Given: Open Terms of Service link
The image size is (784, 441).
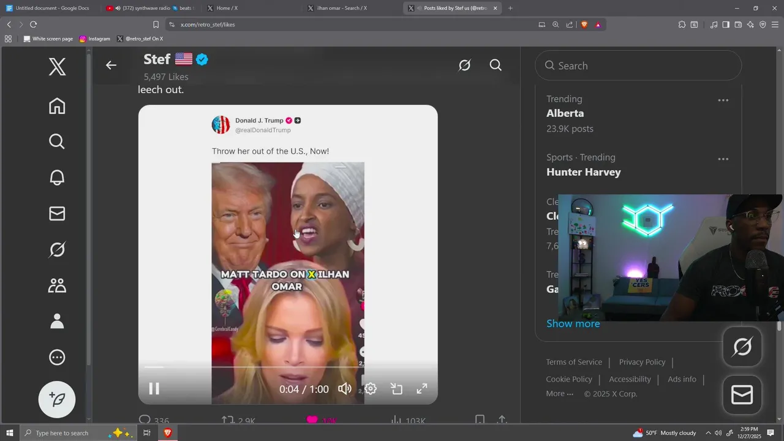Looking at the screenshot, I should 574,362.
